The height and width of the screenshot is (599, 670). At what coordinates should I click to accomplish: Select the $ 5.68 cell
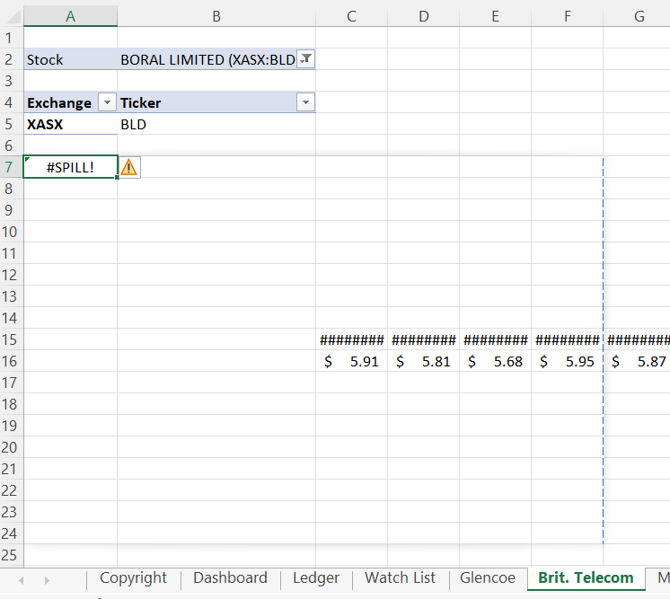click(x=495, y=361)
